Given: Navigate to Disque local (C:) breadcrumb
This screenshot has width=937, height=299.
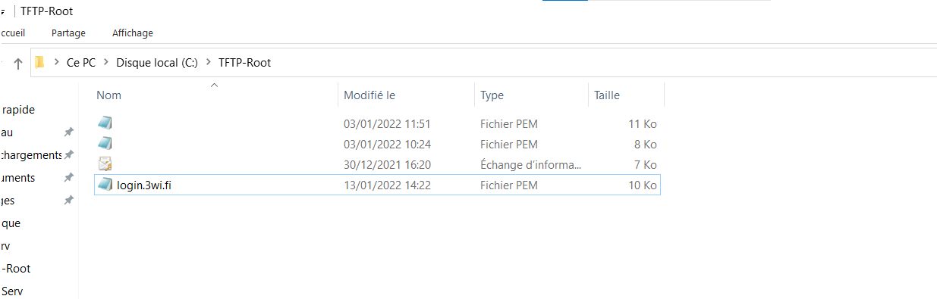Looking at the screenshot, I should point(157,63).
